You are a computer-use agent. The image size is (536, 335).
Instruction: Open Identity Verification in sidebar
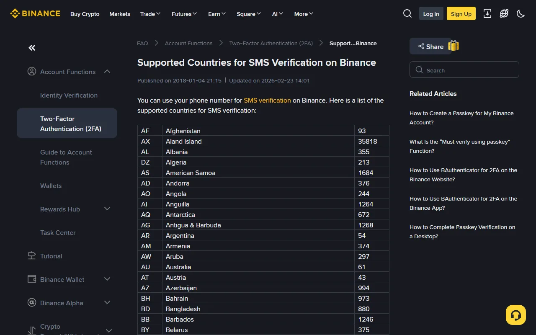click(x=69, y=95)
